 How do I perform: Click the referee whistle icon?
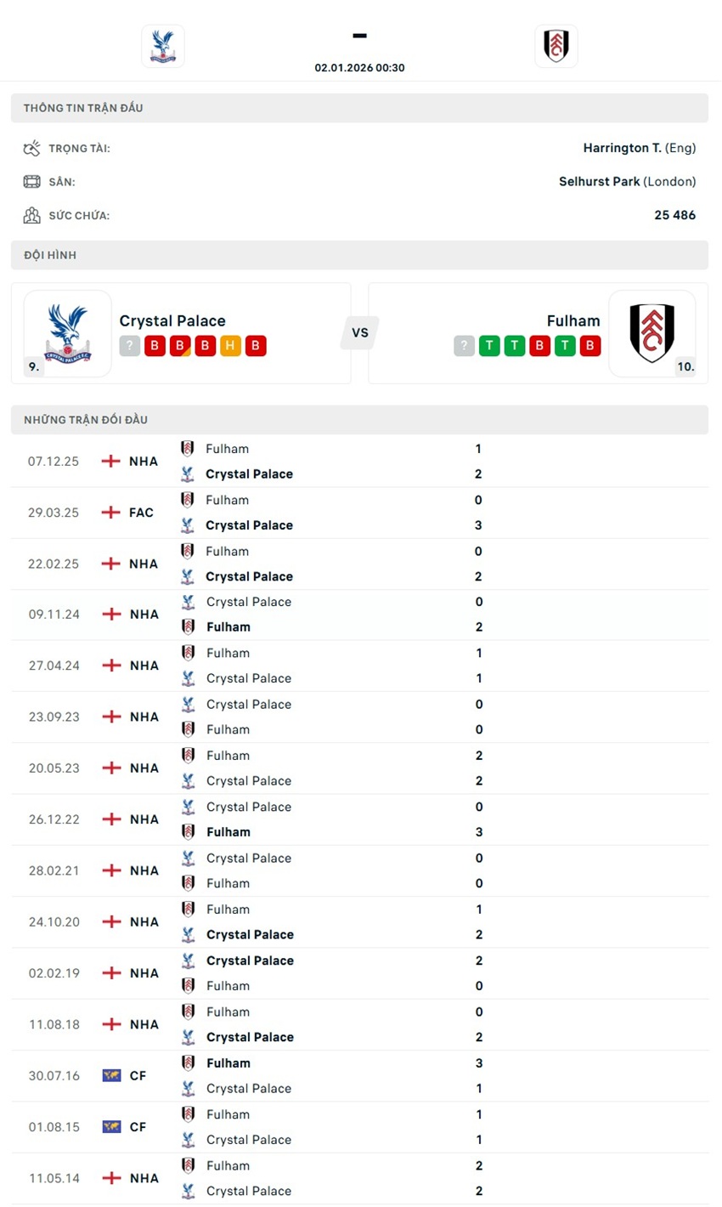[x=31, y=147]
